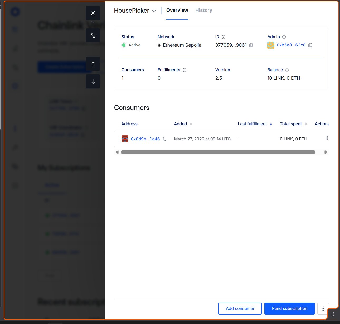The height and width of the screenshot is (324, 340).
Task: Show info tooltip for Fulfillments
Action: point(184,70)
